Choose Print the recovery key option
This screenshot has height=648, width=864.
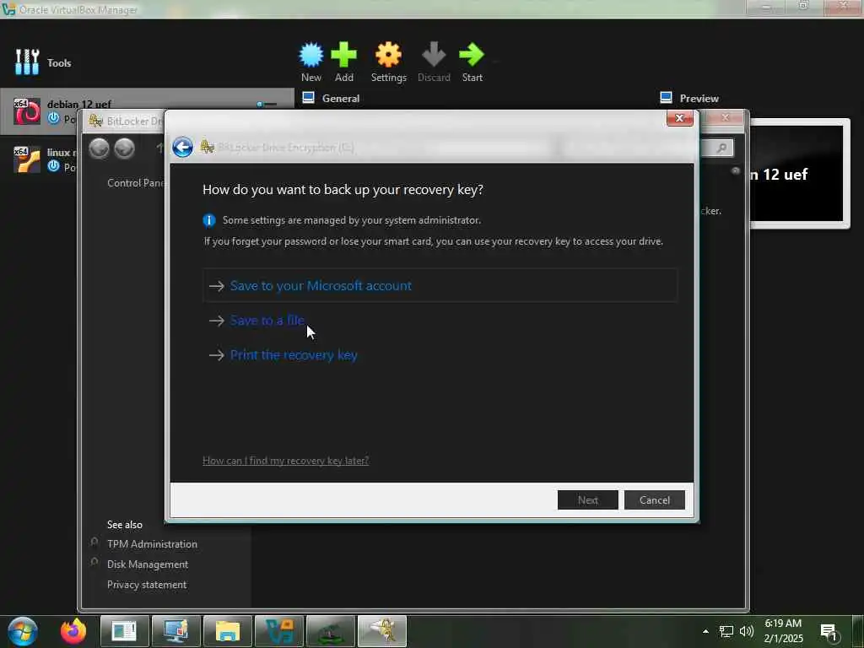click(283, 355)
